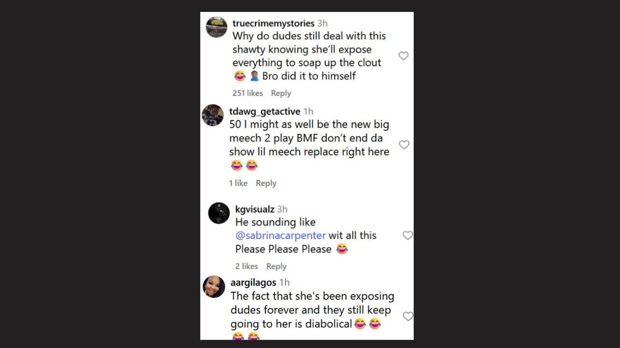620x348 pixels.
Task: Like tdawg_getactive's comment with the heart icon
Action: [404, 145]
